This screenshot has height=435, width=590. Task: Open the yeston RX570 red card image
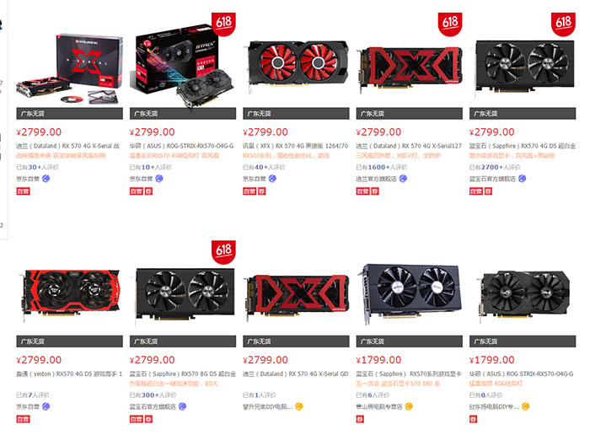click(70, 294)
